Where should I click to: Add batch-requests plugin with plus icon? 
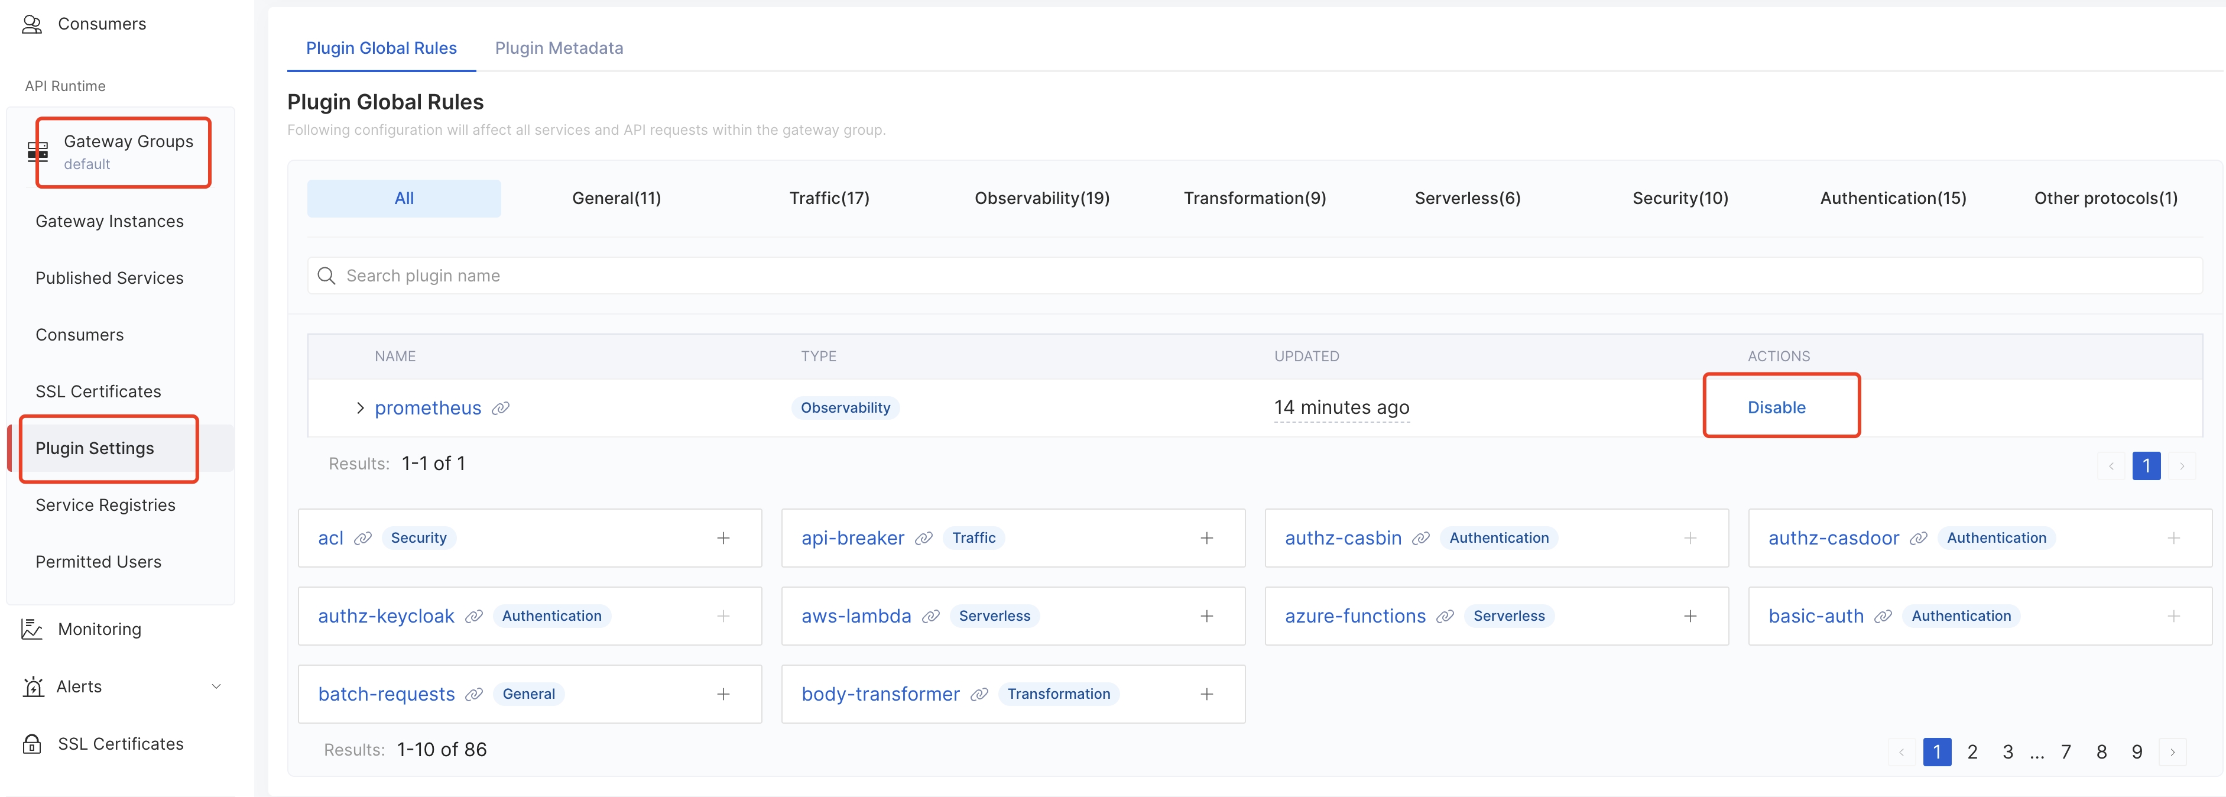(723, 694)
